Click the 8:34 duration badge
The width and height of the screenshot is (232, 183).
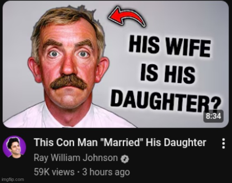pyautogui.click(x=213, y=116)
